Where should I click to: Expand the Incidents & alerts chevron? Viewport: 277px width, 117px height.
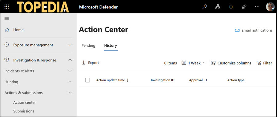click(70, 71)
